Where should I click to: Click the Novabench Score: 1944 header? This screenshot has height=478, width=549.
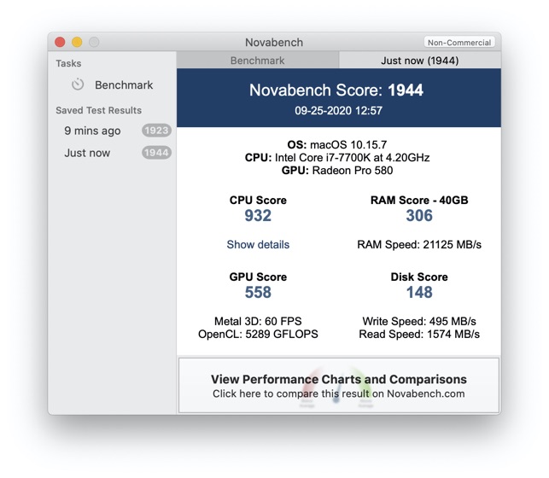click(x=336, y=90)
